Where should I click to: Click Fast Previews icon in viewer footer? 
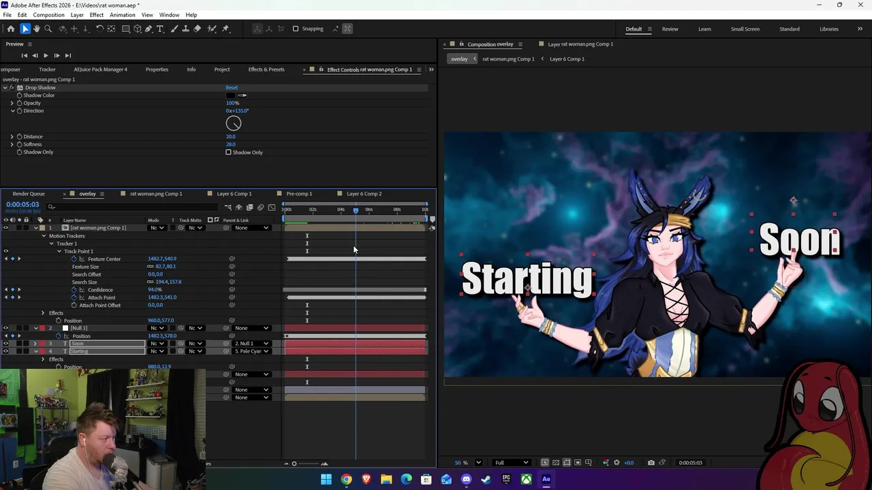544,463
